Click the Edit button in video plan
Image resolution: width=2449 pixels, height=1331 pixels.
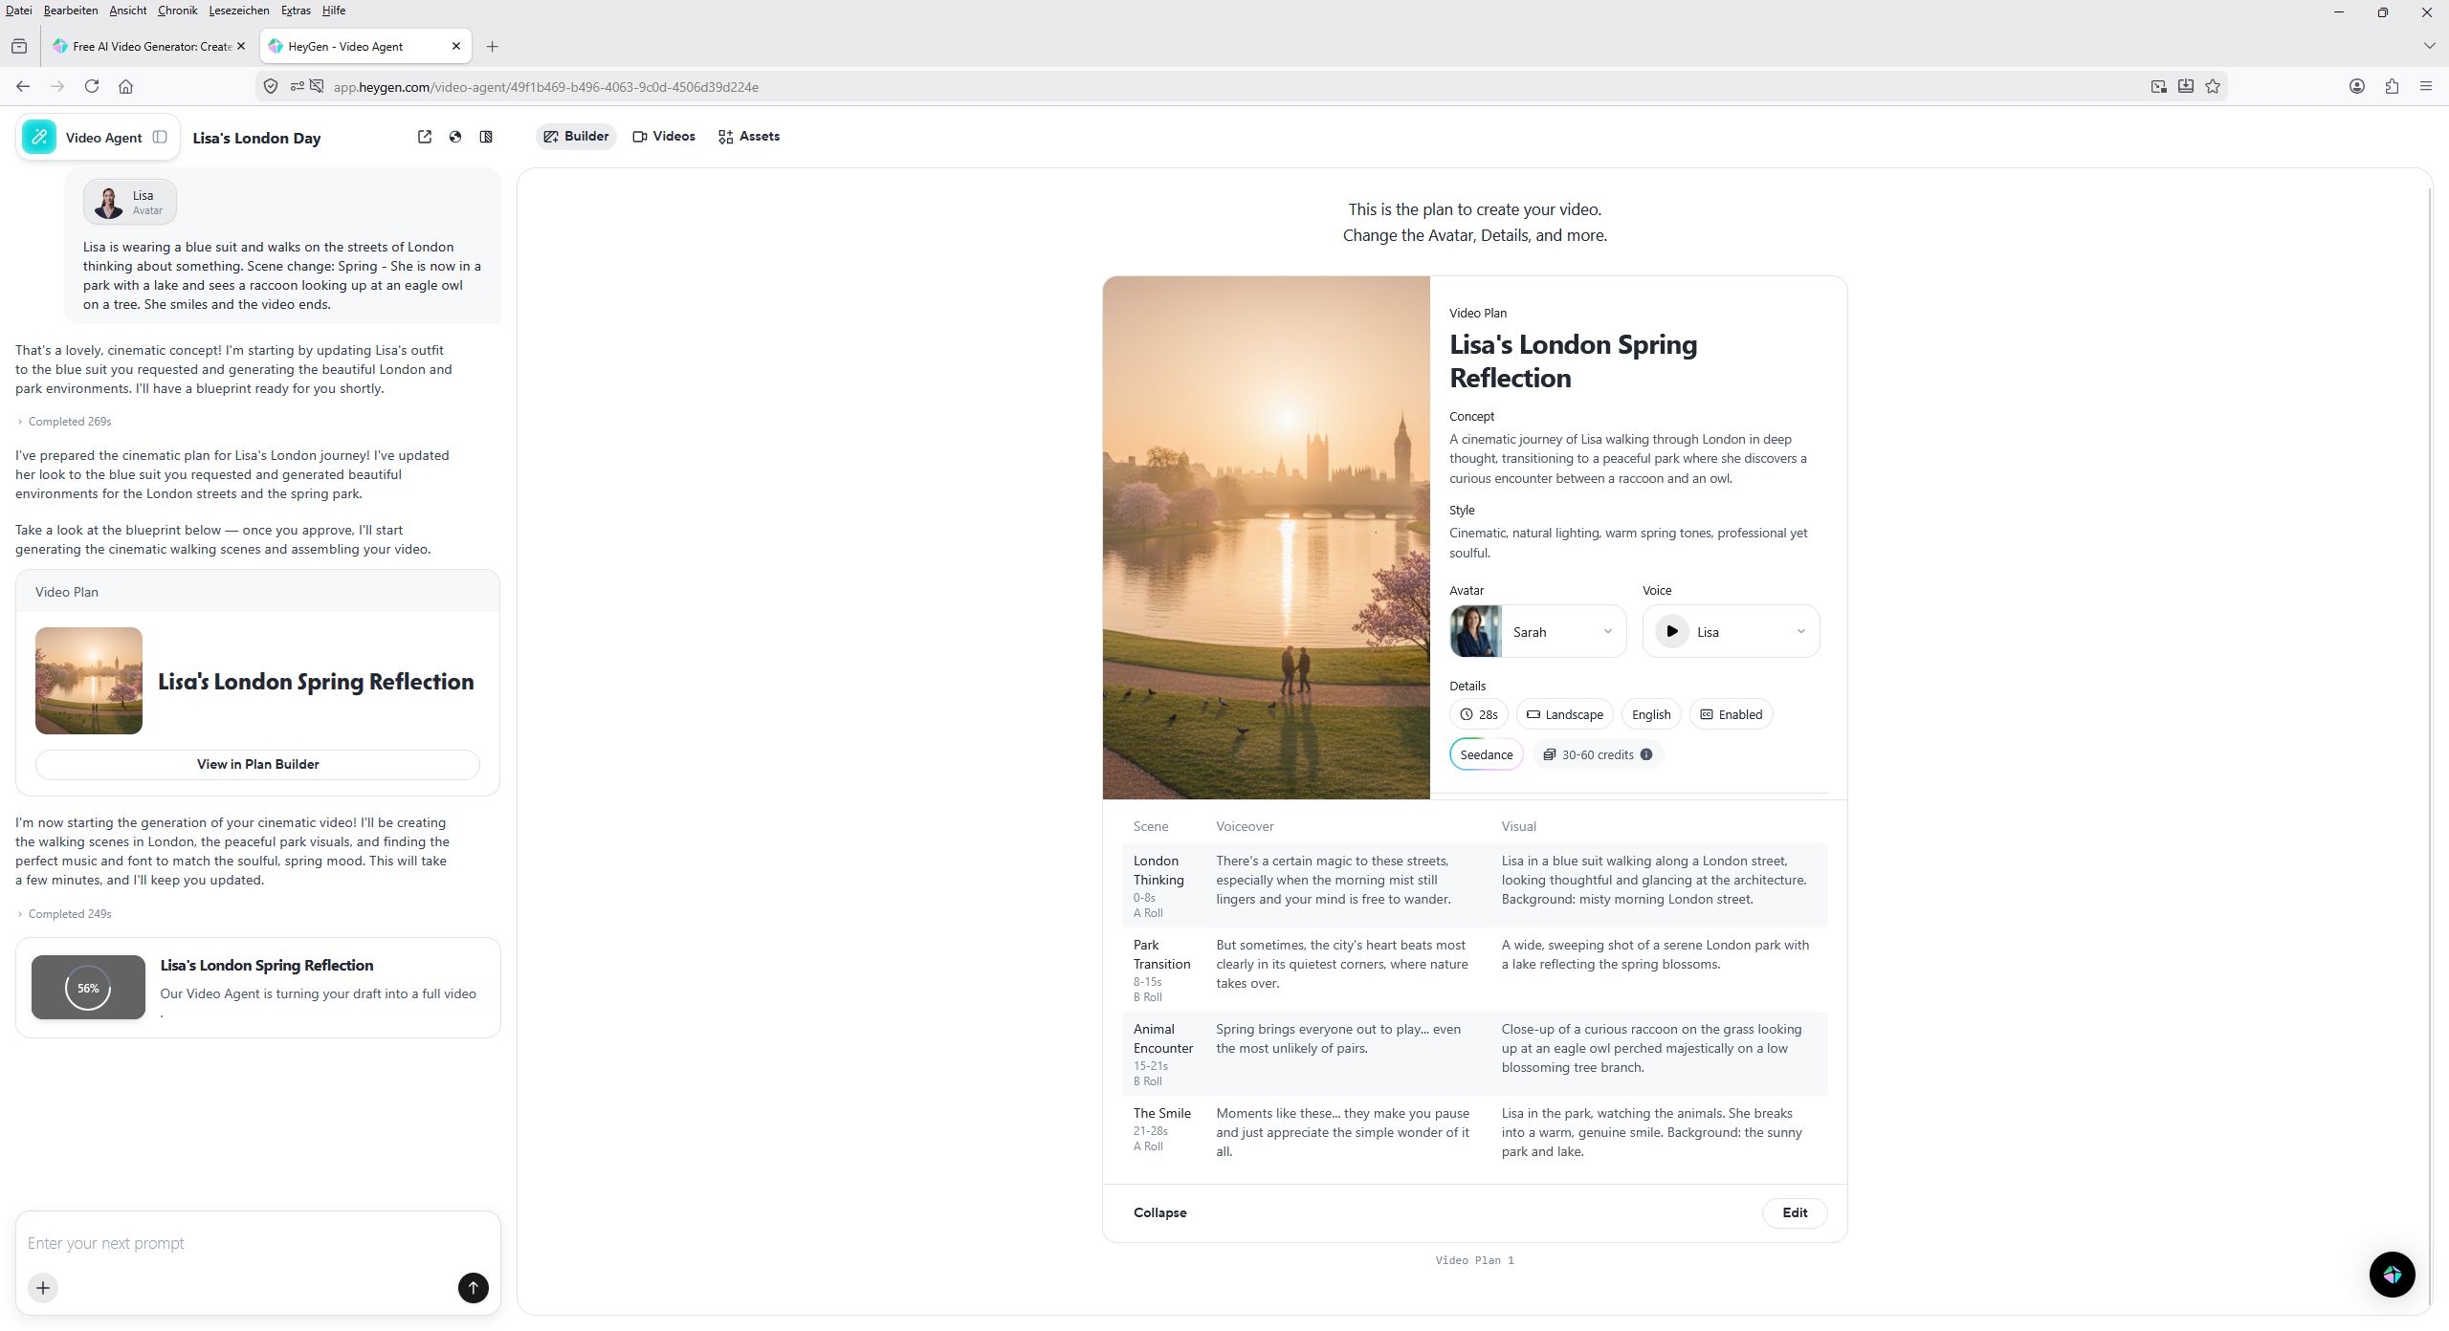1794,1212
